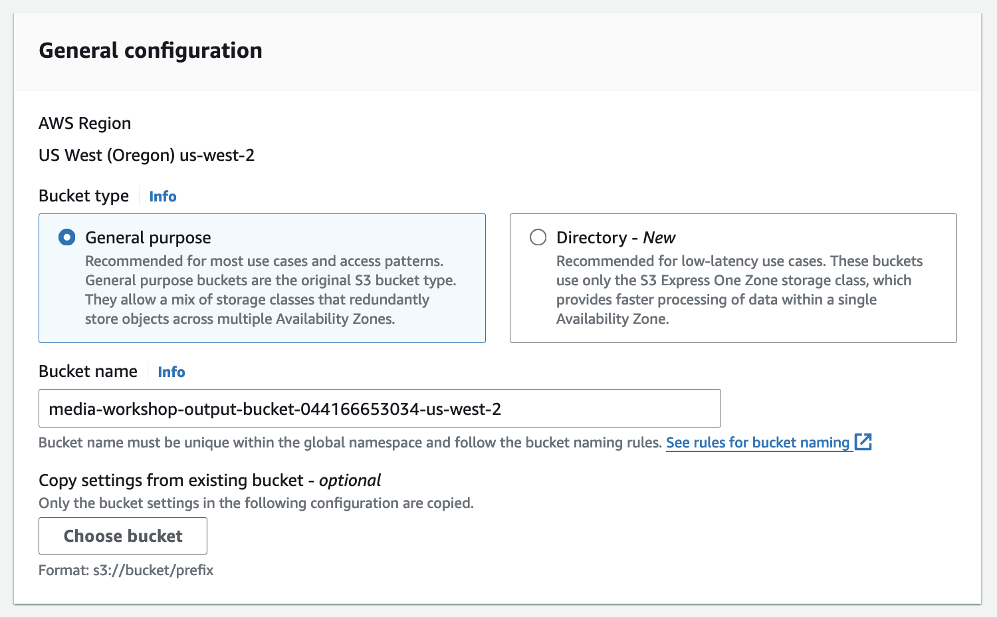This screenshot has height=617, width=997.
Task: Click the bucket name uniqueness helper text
Action: click(x=350, y=443)
